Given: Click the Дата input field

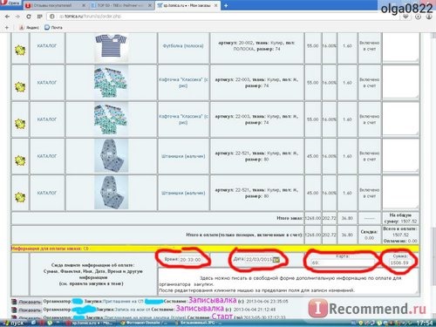Looking at the screenshot, I should coord(259,260).
